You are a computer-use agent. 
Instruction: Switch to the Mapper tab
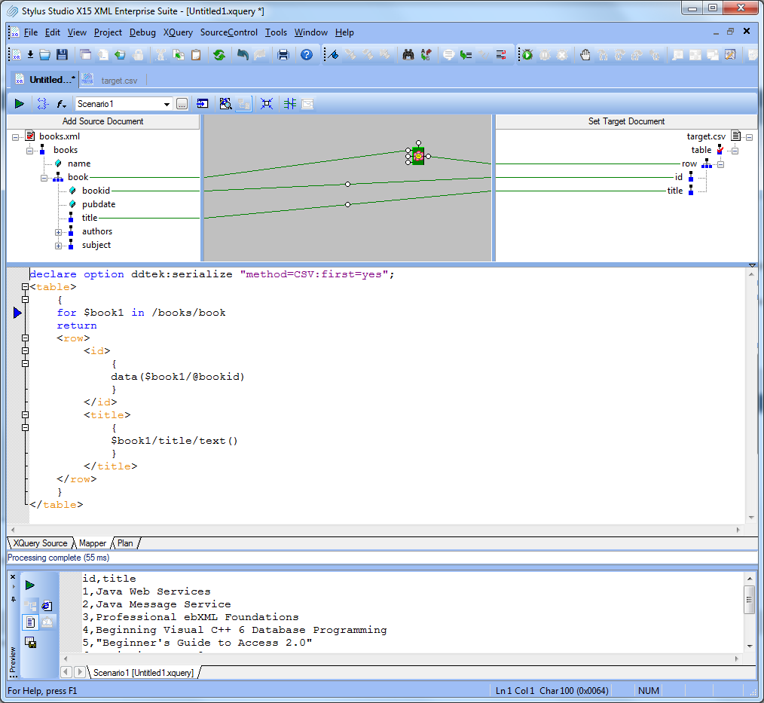pyautogui.click(x=93, y=543)
